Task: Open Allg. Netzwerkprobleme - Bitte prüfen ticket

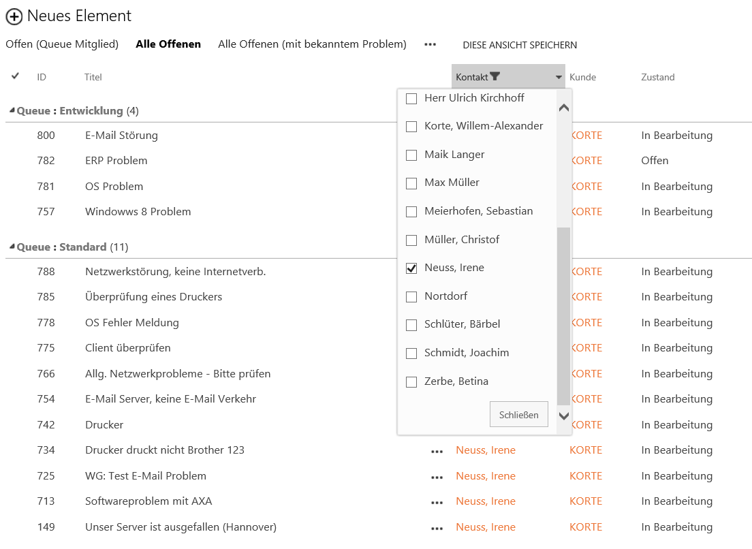Action: [x=178, y=374]
